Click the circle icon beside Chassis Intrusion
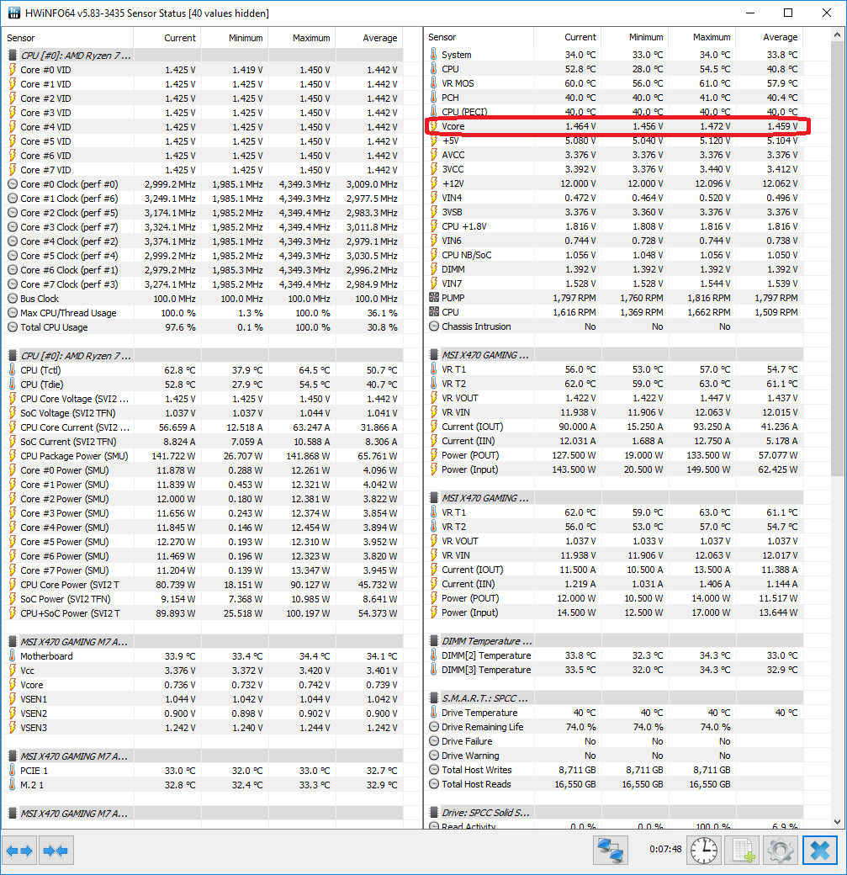 433,326
